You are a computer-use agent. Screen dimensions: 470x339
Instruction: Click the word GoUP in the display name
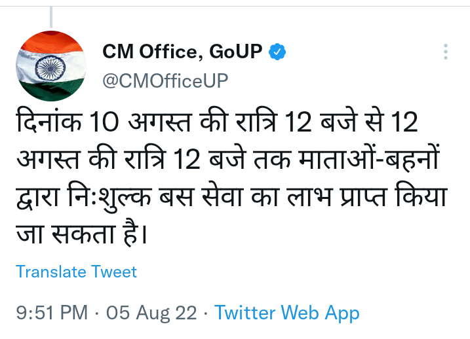tap(237, 52)
